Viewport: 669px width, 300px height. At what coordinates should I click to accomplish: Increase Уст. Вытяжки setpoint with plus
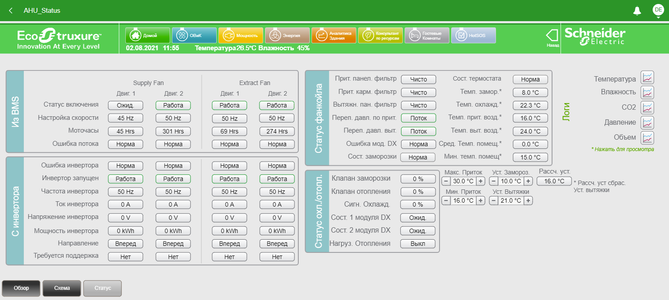click(x=528, y=200)
